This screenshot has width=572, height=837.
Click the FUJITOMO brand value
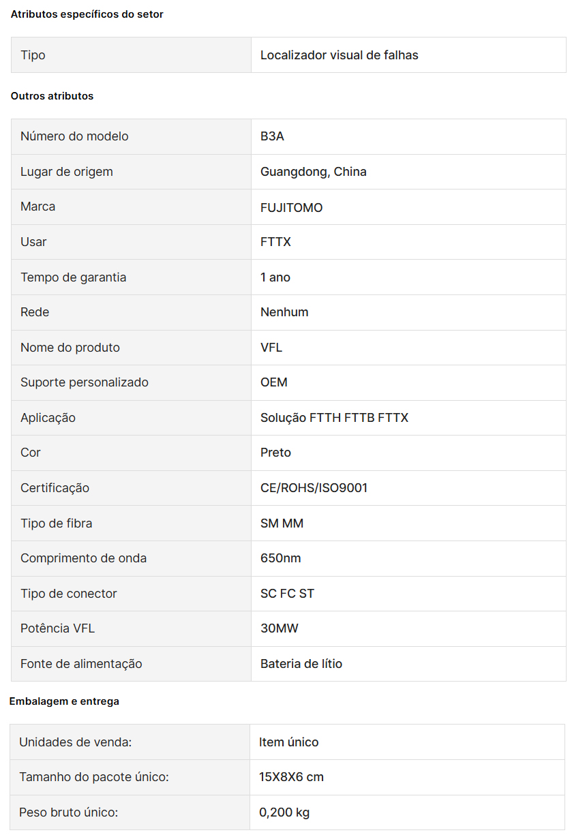point(292,207)
